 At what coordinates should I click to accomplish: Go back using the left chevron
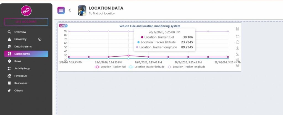pos(70,11)
